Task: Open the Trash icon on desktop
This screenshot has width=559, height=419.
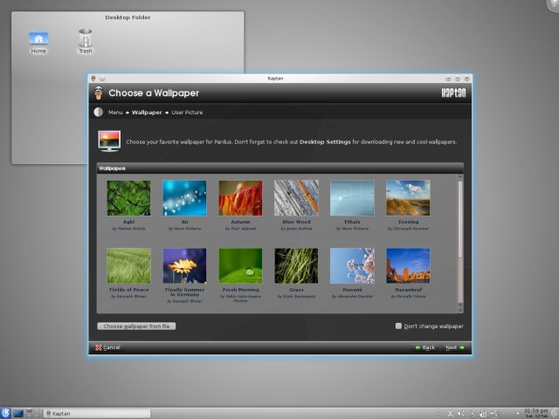Action: [85, 39]
